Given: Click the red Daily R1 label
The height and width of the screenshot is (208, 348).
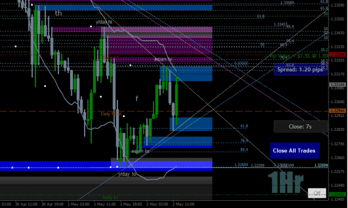Looking at the screenshot, I should 111,58.
